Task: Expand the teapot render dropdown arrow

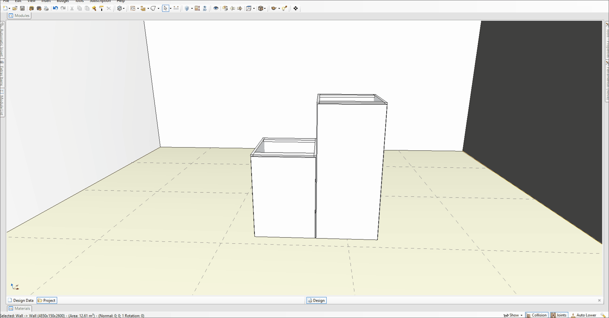Action: pyautogui.click(x=279, y=9)
